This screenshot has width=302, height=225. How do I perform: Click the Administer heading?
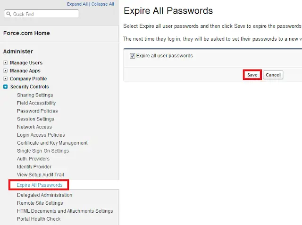[18, 52]
